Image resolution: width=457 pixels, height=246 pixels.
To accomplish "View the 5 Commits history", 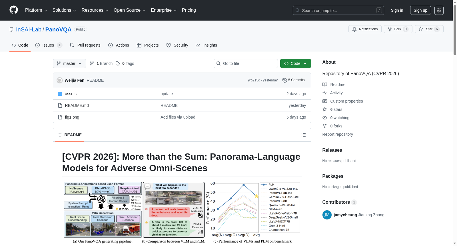I will click(293, 80).
